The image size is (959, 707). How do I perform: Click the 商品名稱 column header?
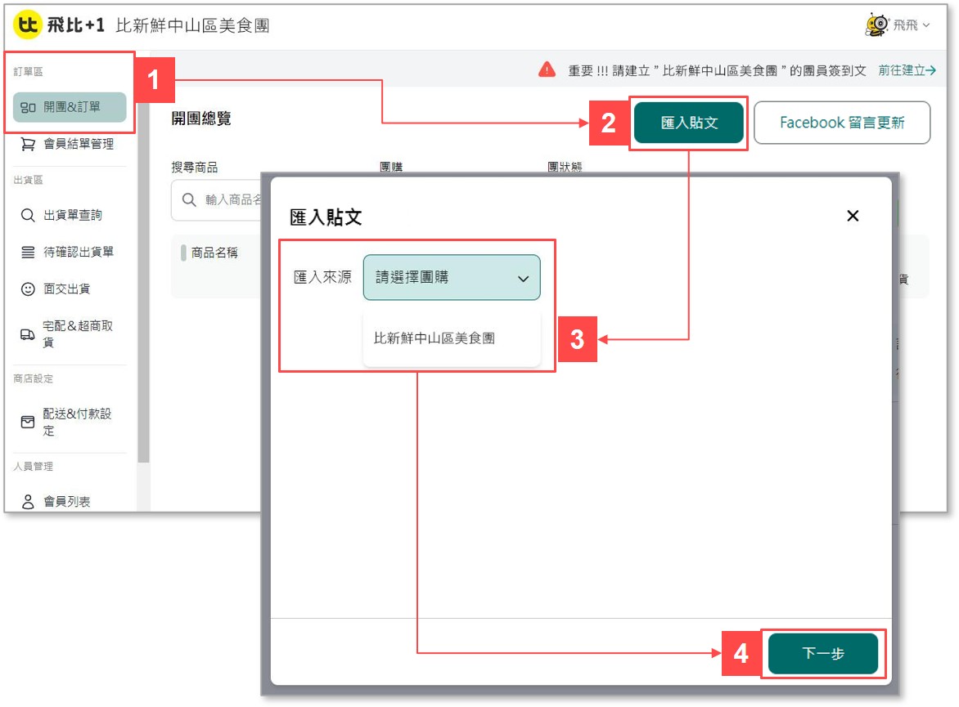[x=214, y=253]
